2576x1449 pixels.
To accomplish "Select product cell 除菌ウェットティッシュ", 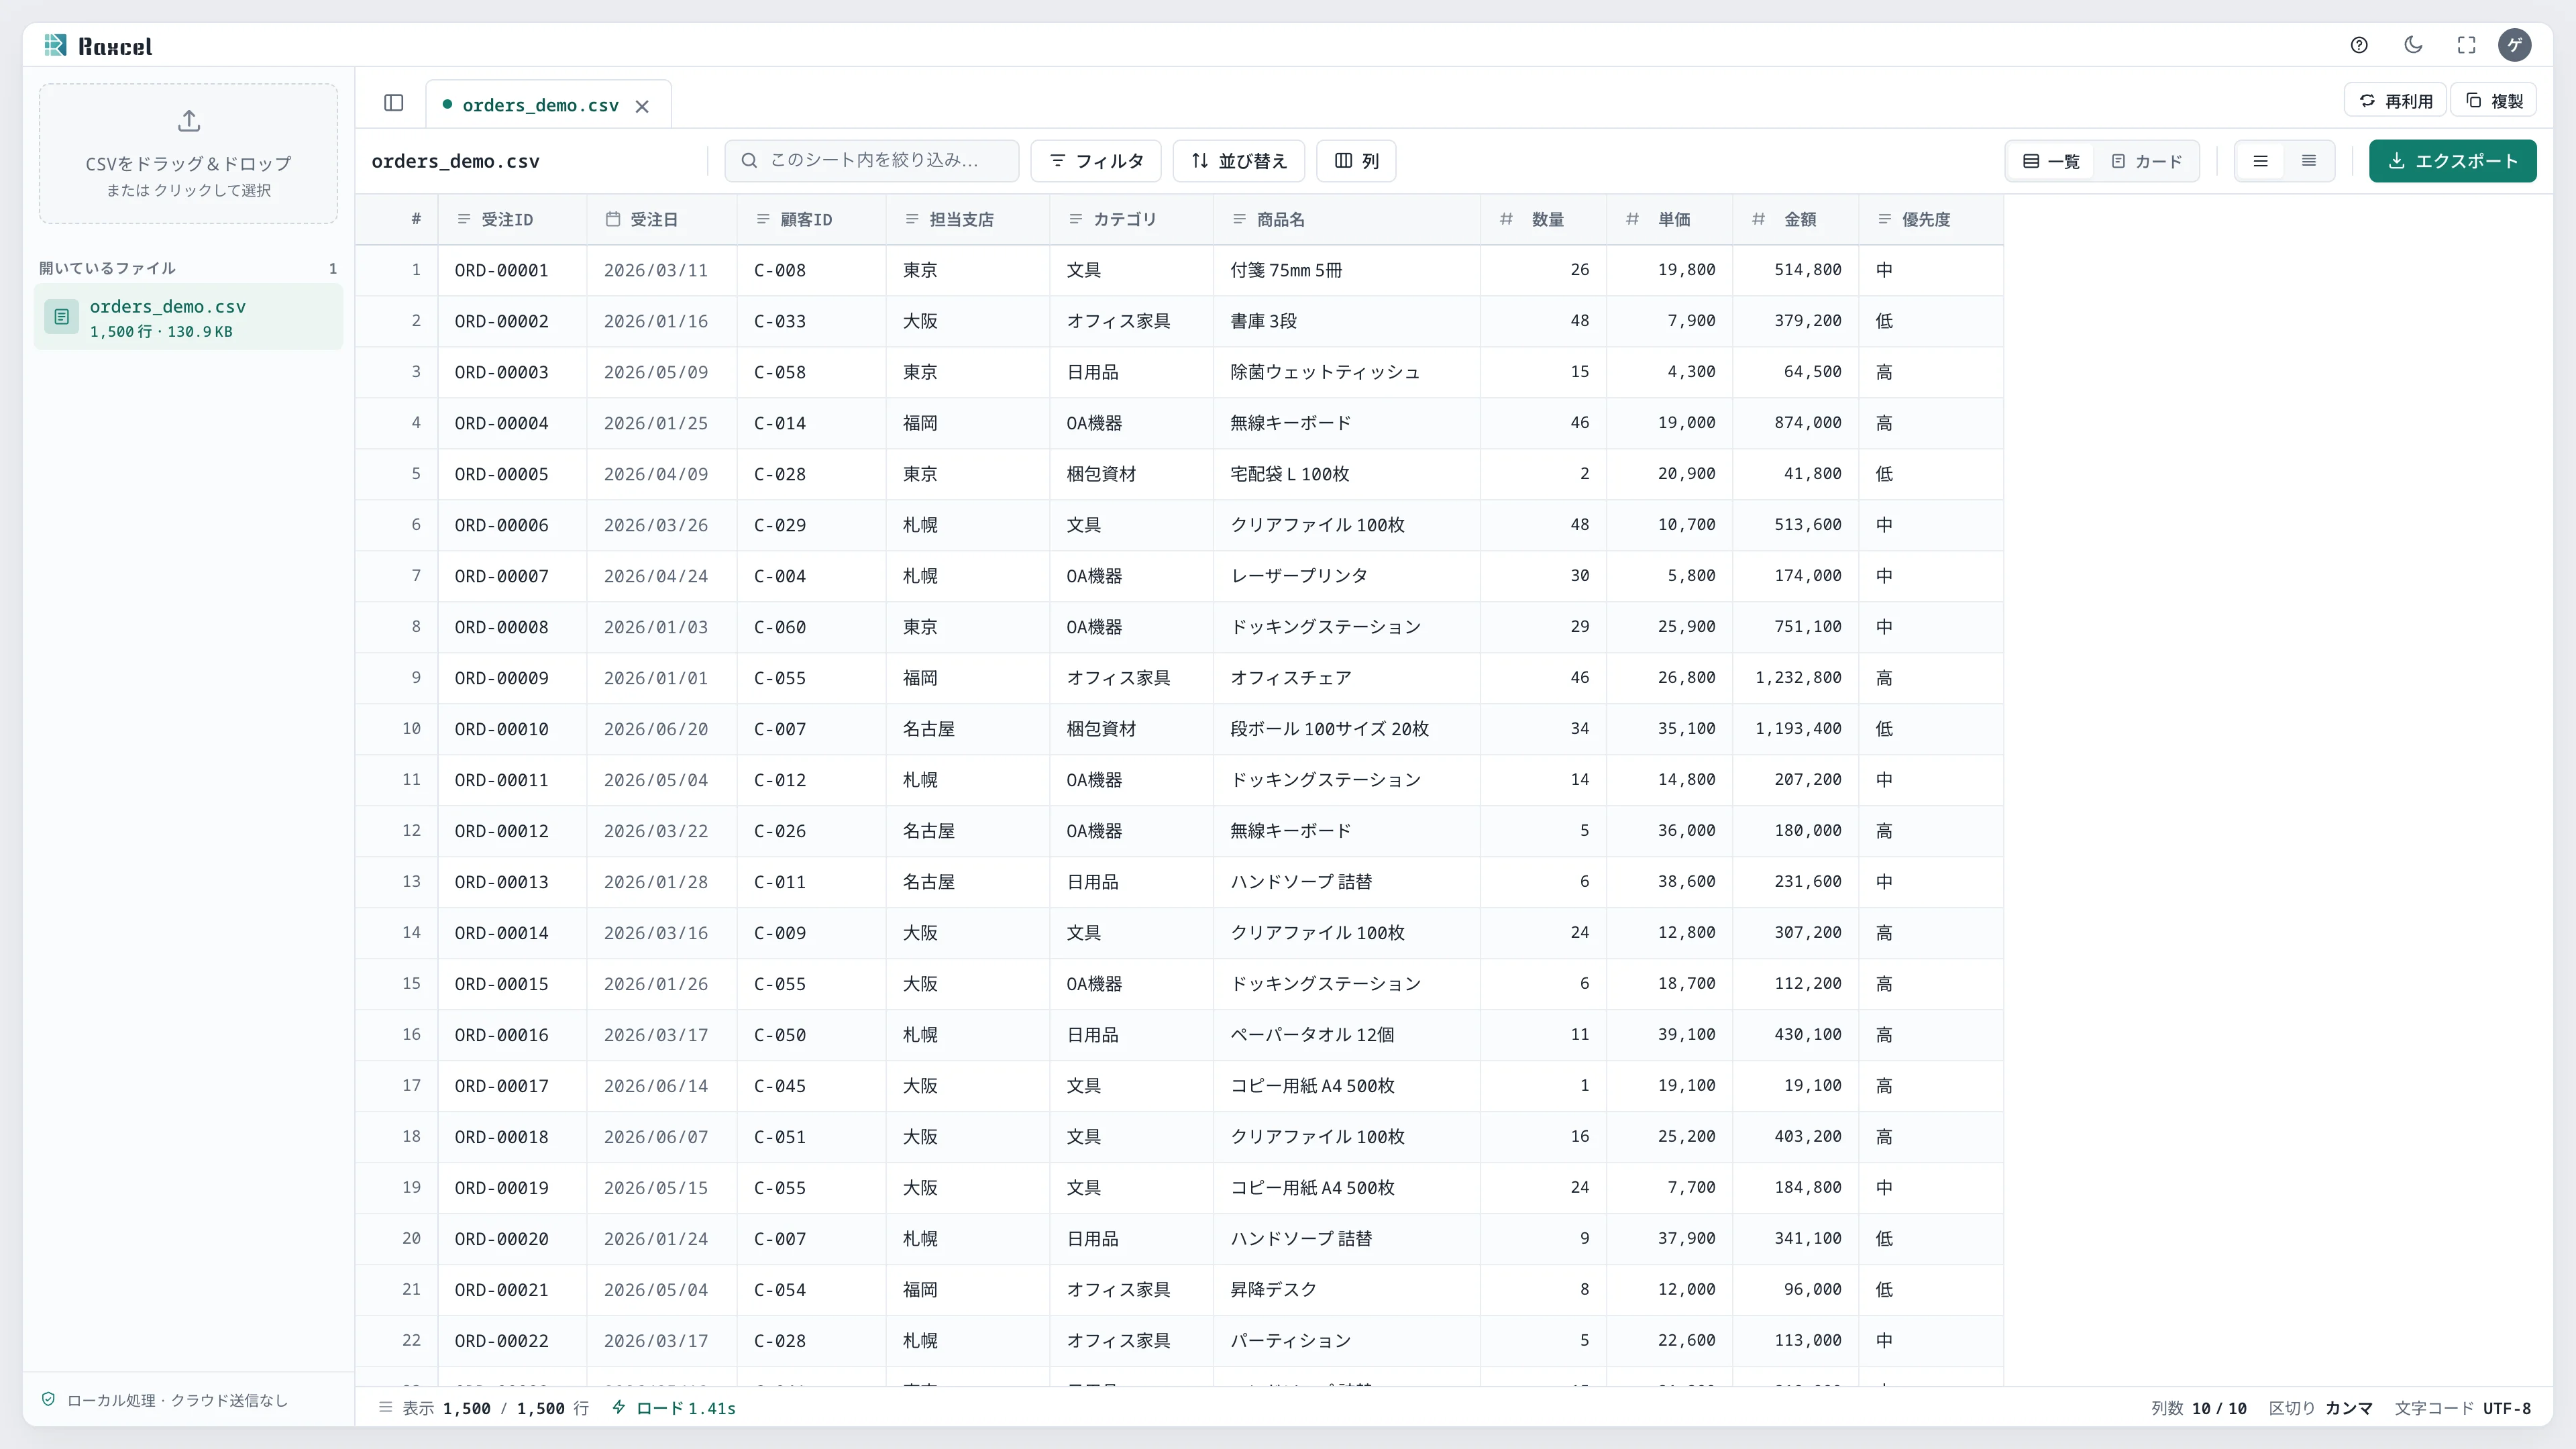I will [x=1347, y=372].
